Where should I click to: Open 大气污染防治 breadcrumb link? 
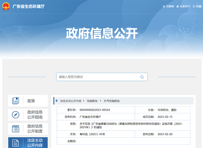pos(111,101)
